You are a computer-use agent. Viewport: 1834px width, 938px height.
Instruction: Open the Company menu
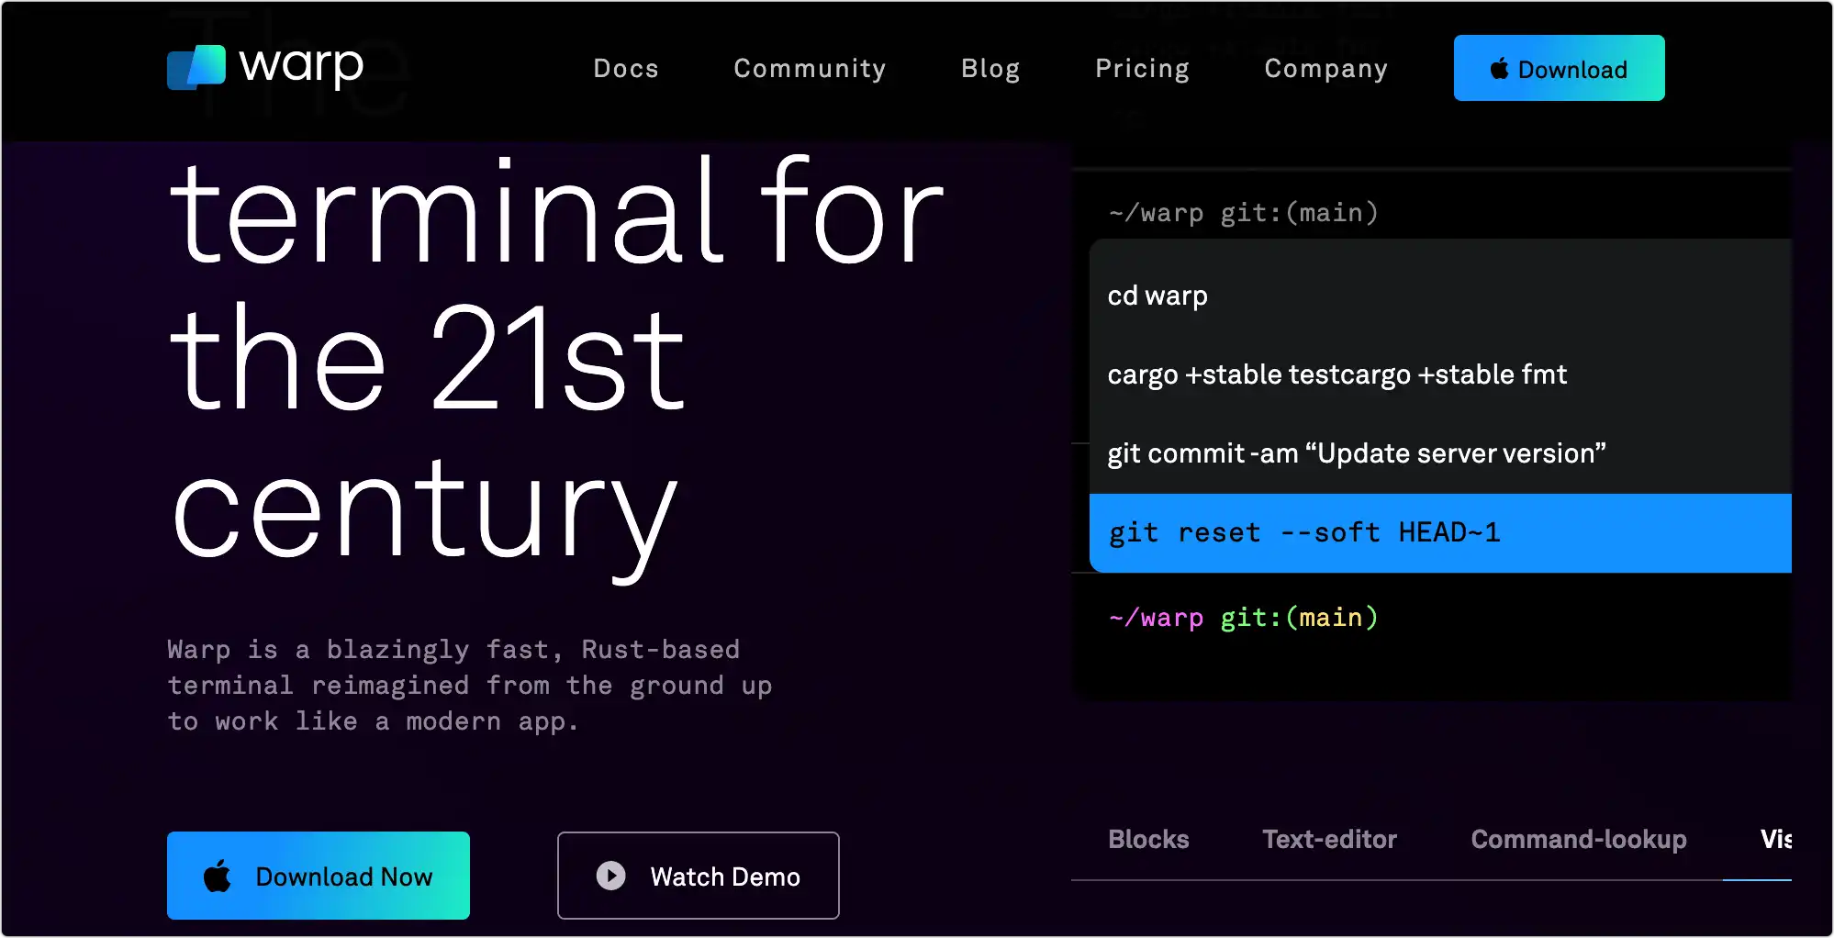(x=1325, y=68)
